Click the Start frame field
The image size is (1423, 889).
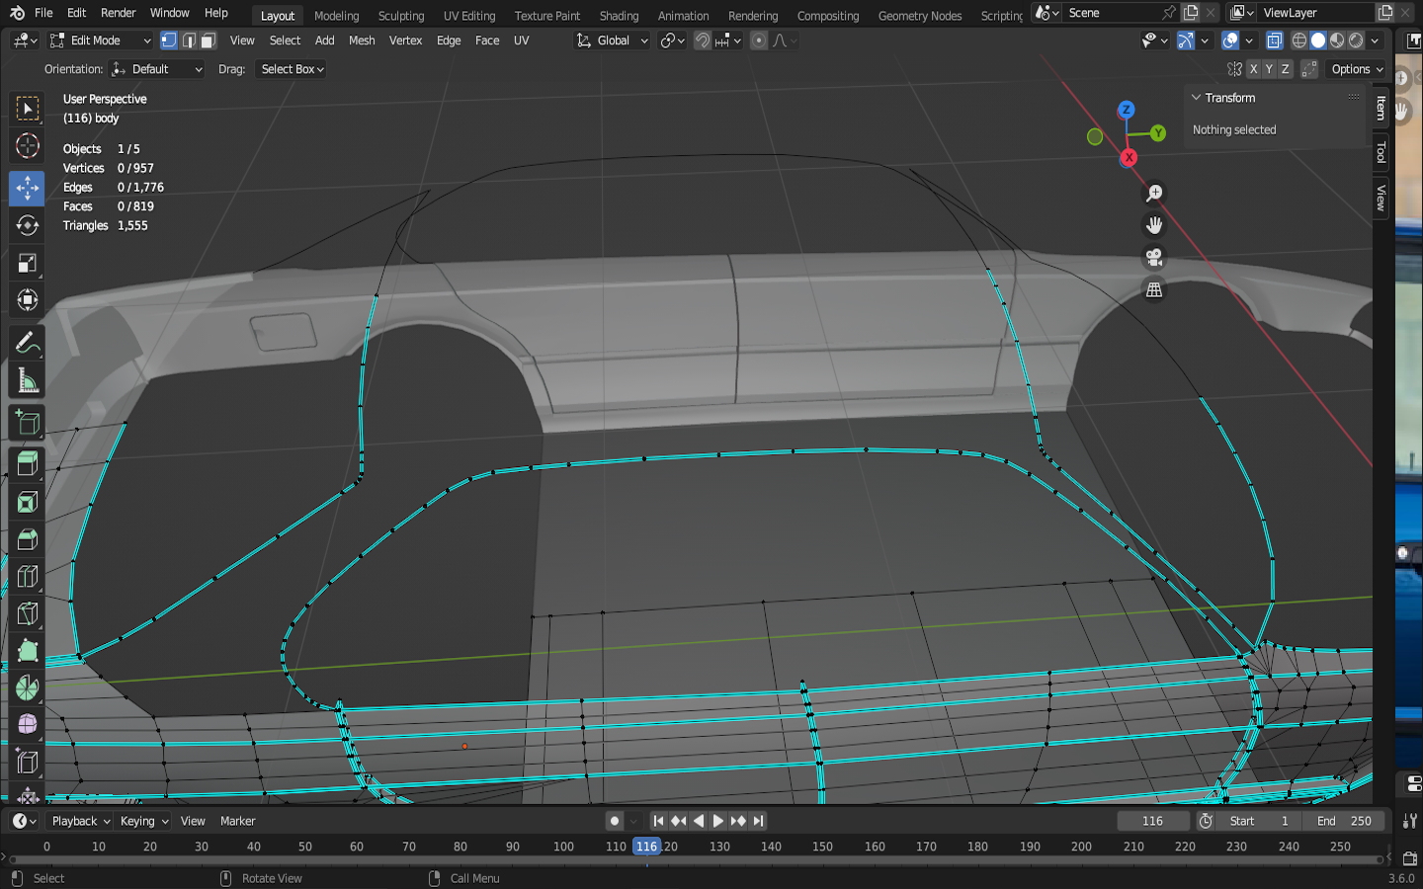[1259, 821]
